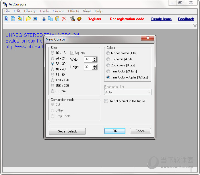This screenshot has width=200, height=175.
Task: Click the Open folder toolbar icon
Action: pos(28,19)
